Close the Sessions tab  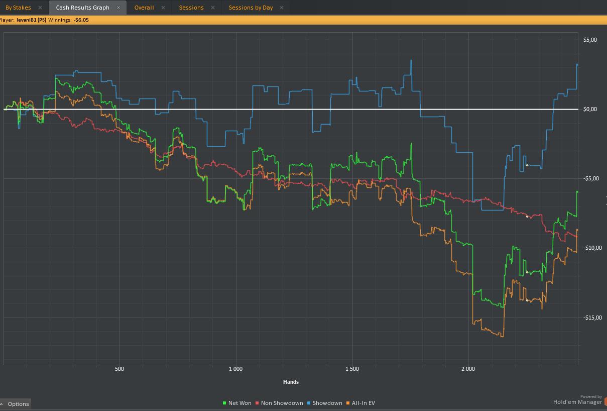[x=213, y=8]
